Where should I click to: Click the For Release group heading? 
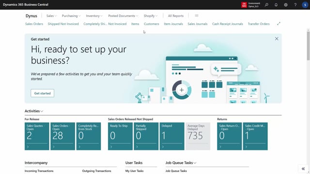(x=32, y=119)
